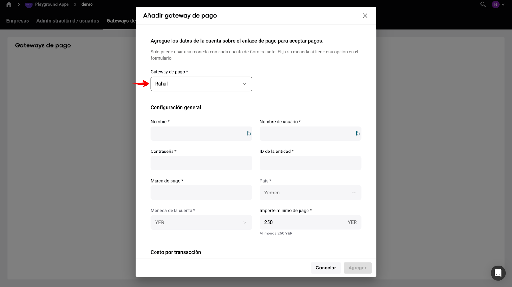Open the chat support widget
Viewport: 512px width, 287px height.
coord(498,273)
